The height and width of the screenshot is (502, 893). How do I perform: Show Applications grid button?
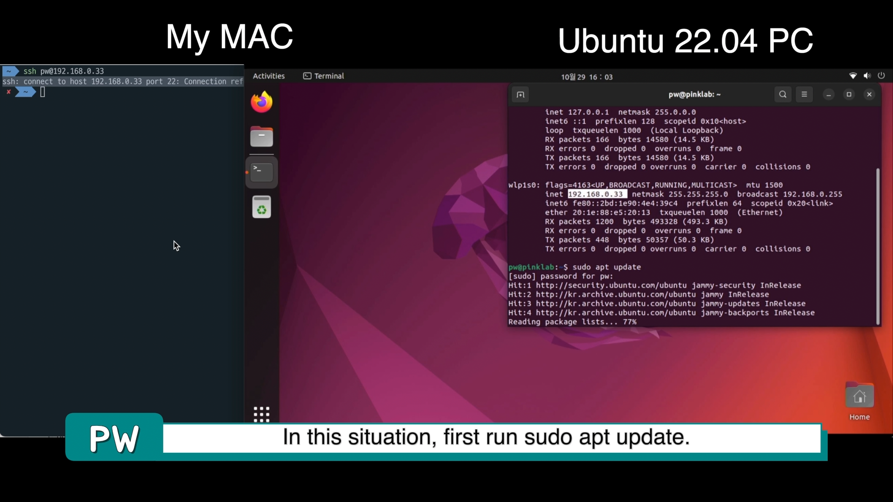261,414
